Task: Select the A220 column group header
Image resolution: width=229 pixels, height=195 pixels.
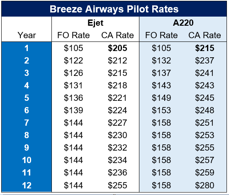Action: pyautogui.click(x=183, y=23)
